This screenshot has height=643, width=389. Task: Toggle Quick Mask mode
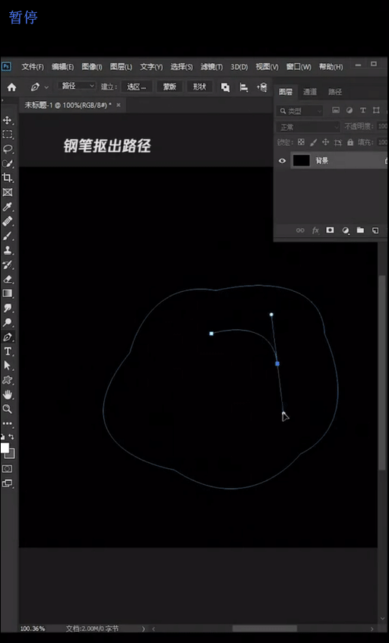click(7, 469)
